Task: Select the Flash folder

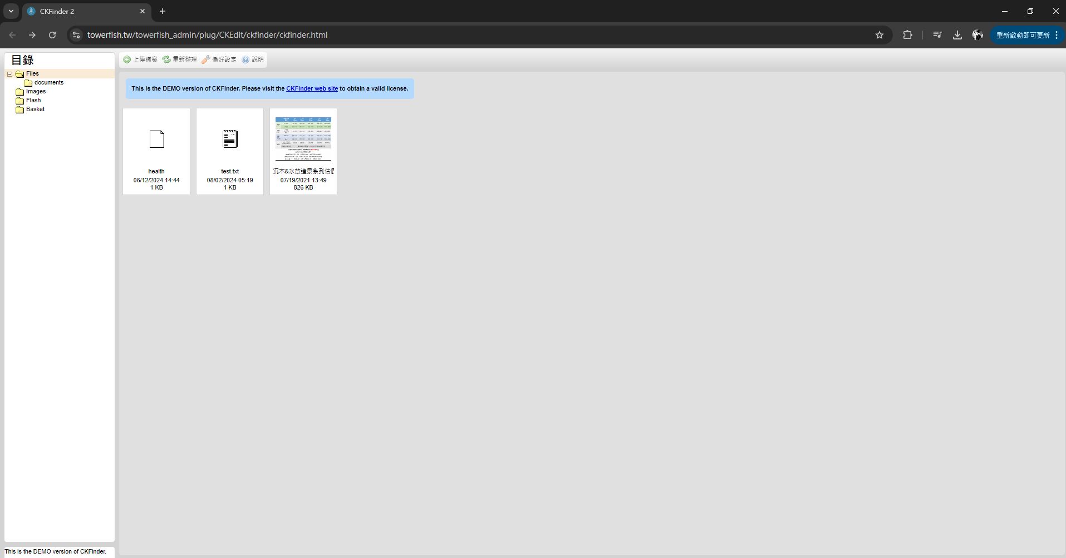Action: click(33, 100)
